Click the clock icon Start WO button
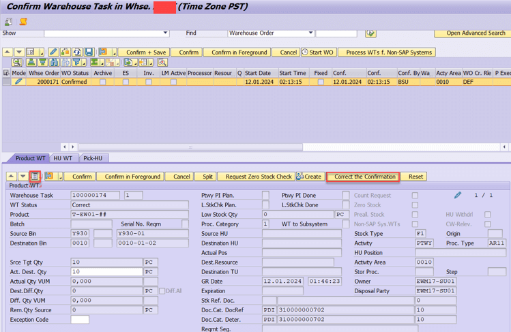 319,52
